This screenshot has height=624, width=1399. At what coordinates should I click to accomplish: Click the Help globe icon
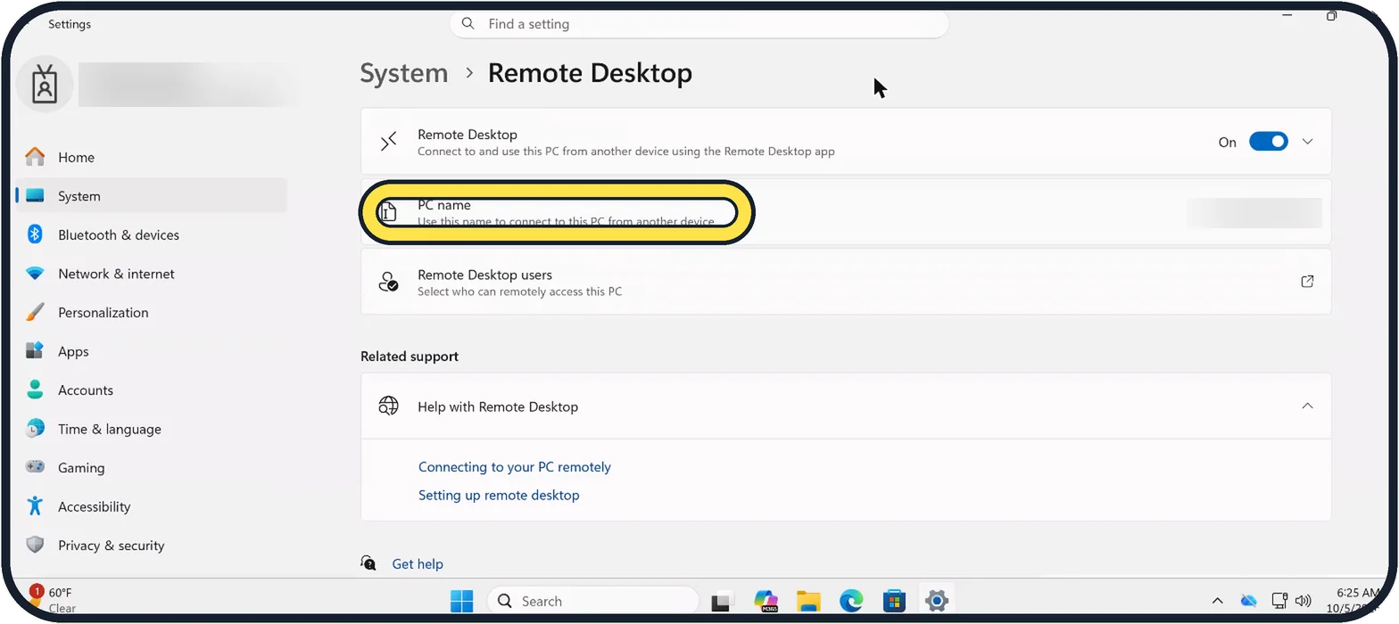click(x=388, y=406)
